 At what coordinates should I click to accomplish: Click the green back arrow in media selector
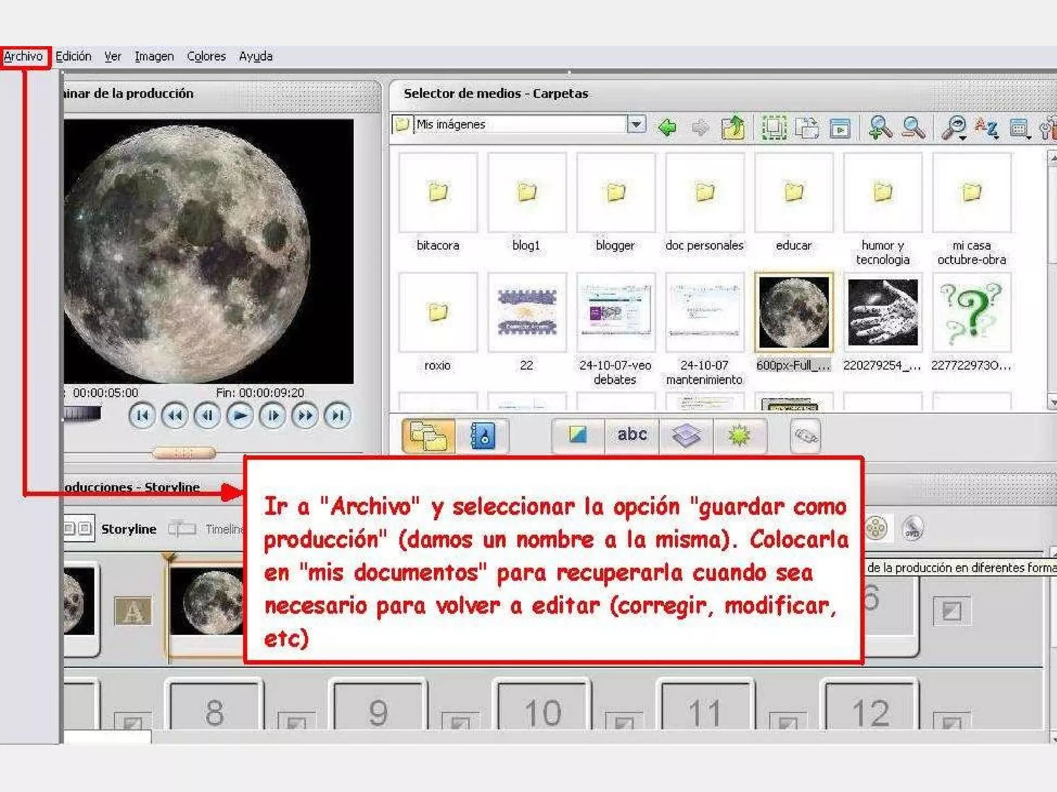point(667,127)
